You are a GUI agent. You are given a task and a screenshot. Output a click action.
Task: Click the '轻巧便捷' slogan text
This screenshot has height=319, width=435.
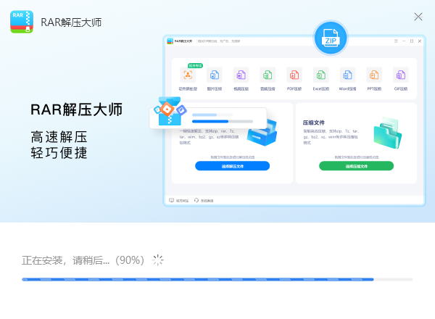tap(59, 153)
